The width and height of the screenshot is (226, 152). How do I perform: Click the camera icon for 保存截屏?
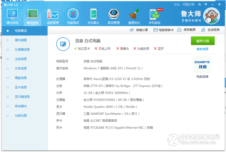point(179,30)
